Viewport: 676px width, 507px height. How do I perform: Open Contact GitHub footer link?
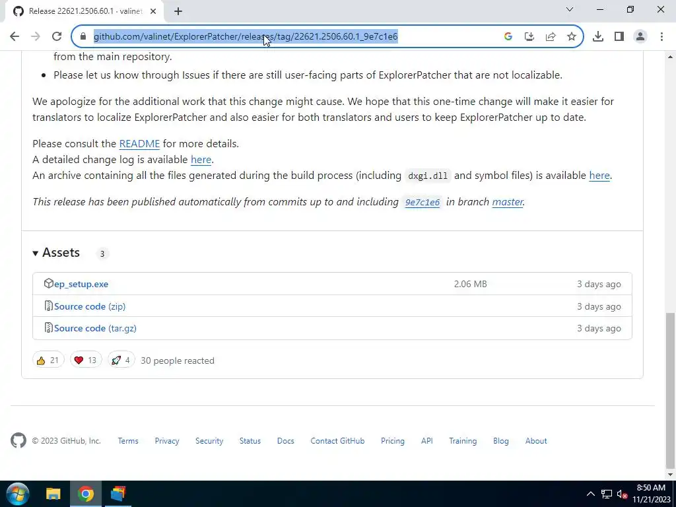point(337,441)
